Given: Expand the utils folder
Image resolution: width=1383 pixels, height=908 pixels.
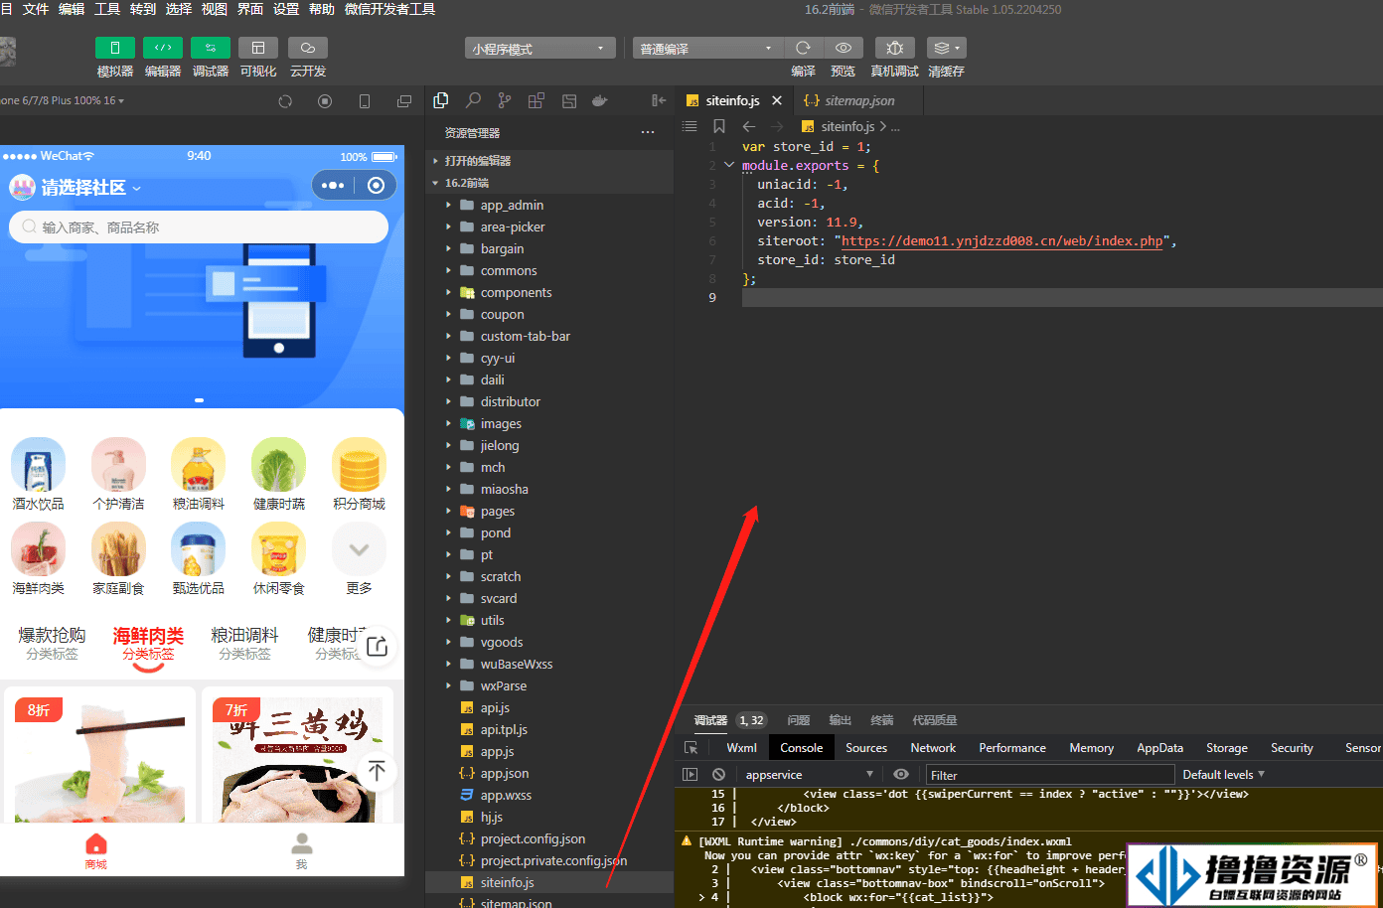Looking at the screenshot, I should (549, 620).
